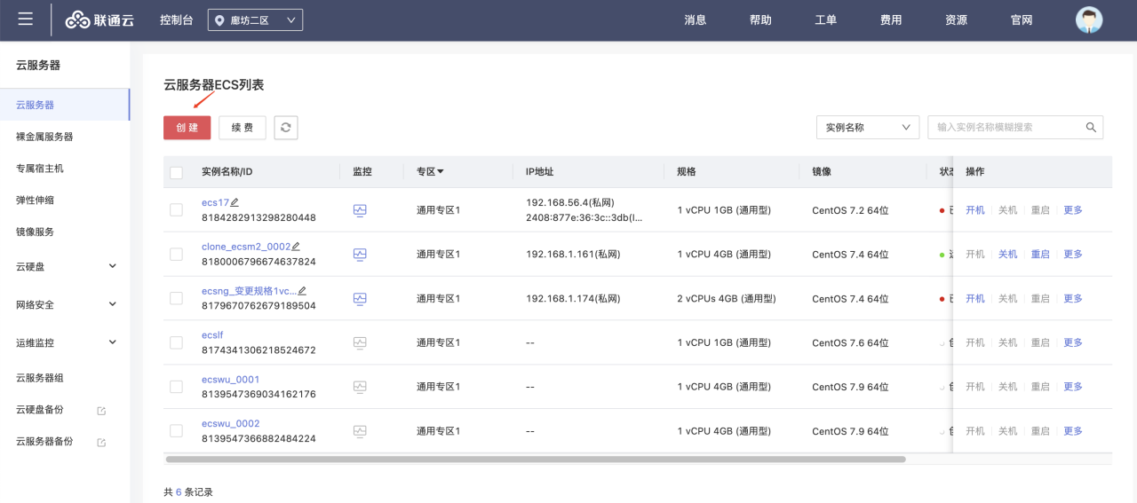
Task: Open monitoring icon for clone_ecsm2_0002
Action: [360, 255]
